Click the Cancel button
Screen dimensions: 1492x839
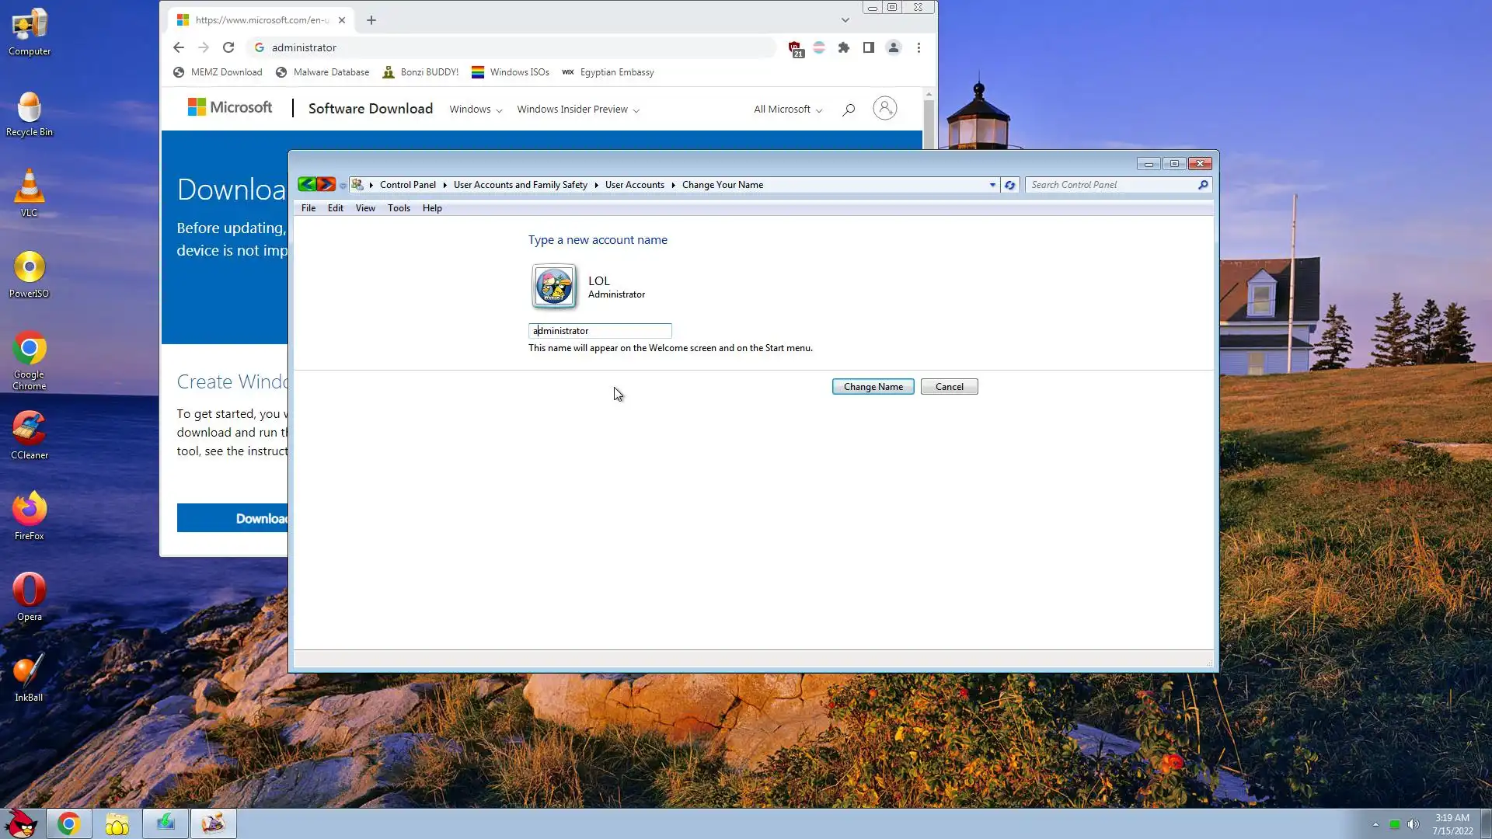coord(949,387)
